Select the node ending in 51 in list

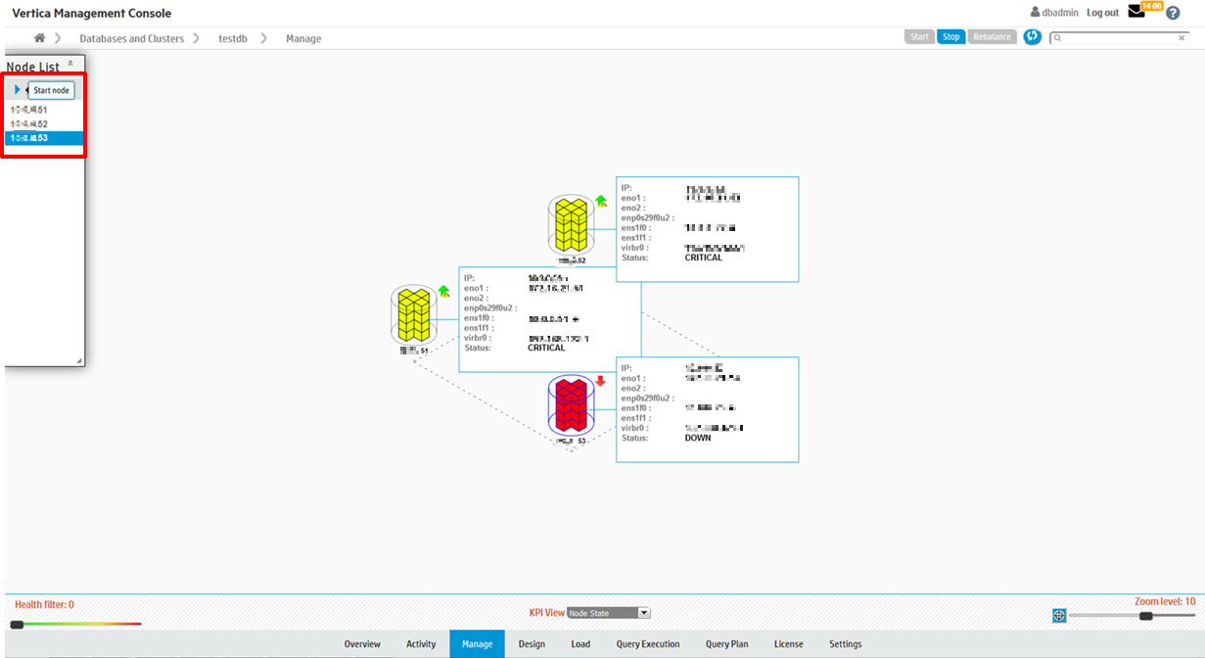point(29,110)
